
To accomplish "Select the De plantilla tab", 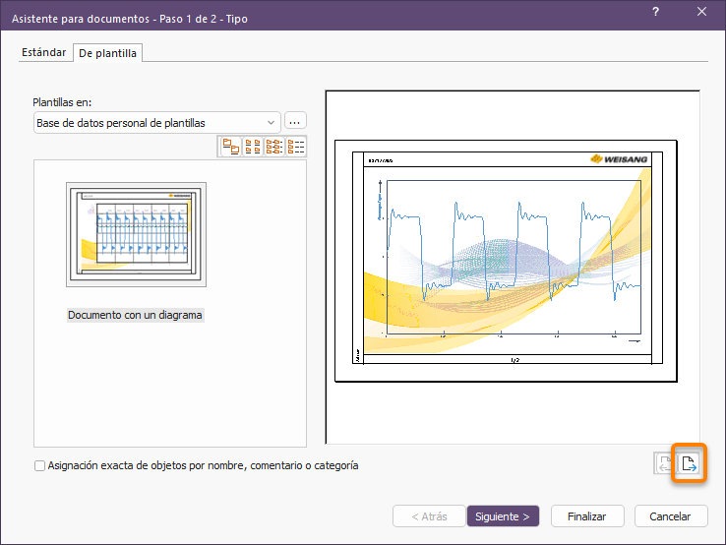I will (108, 53).
